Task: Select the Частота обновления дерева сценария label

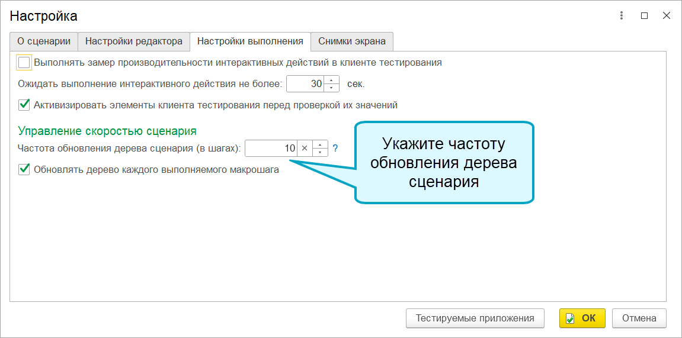Action: point(129,149)
